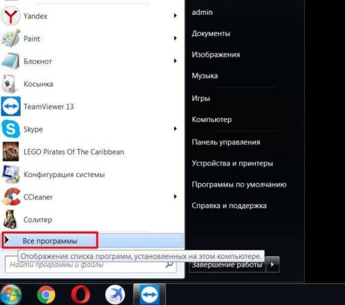Open Skype from the Start menu
Image resolution: width=345 pixels, height=305 pixels.
pyautogui.click(x=33, y=129)
